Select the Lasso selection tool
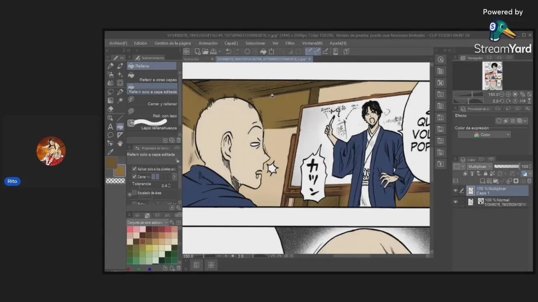Viewport: 538px width, 302px height. click(111, 91)
